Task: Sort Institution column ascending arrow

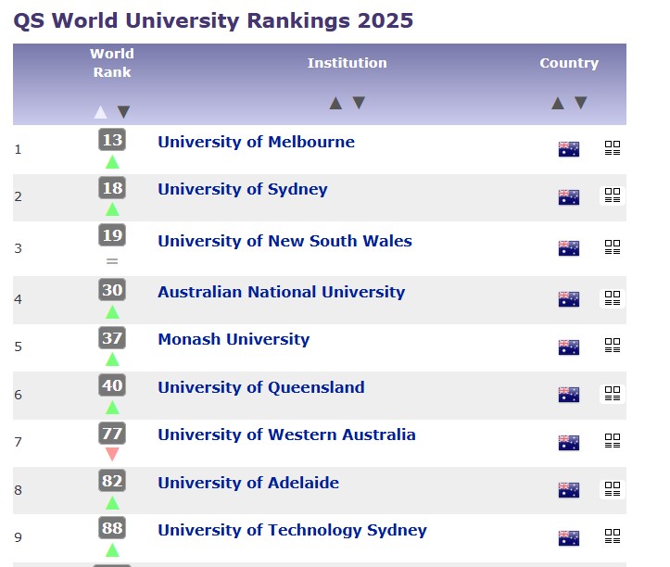Action: pyautogui.click(x=336, y=103)
